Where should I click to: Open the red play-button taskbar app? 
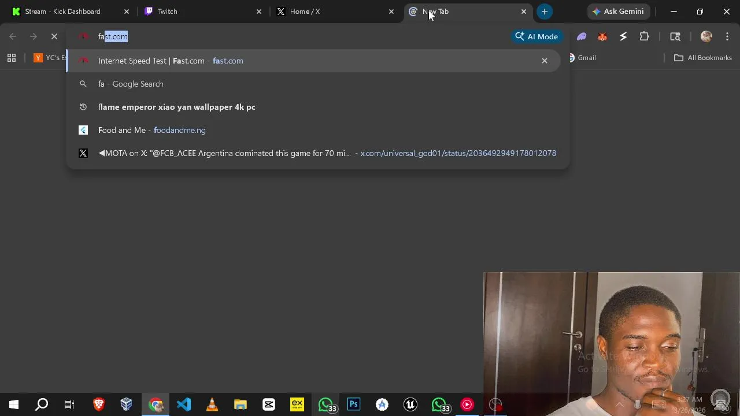click(x=467, y=404)
